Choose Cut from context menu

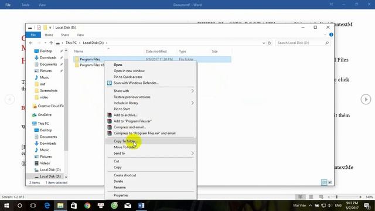(151, 161)
